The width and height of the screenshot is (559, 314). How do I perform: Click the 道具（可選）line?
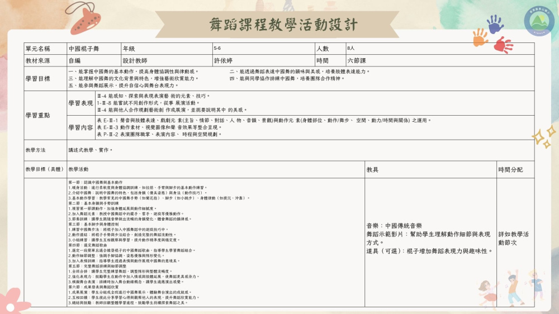click(430, 251)
